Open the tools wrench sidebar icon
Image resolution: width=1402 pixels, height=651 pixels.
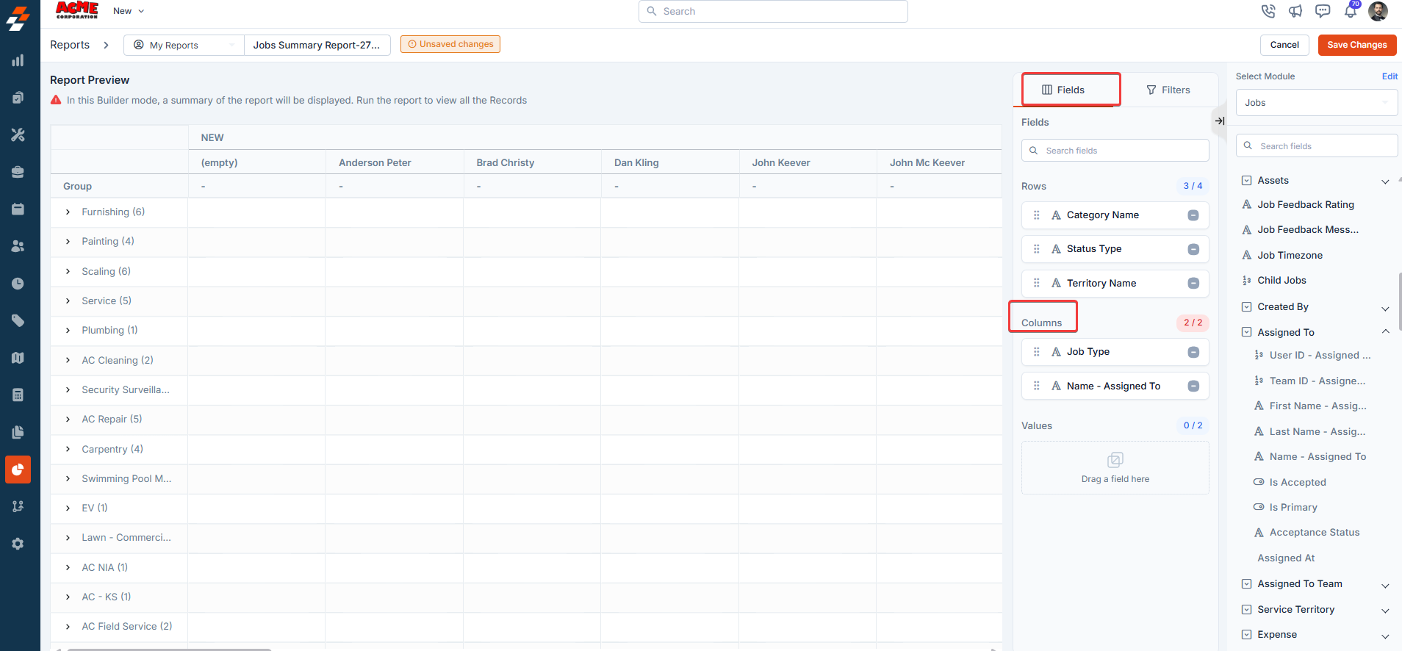18,134
